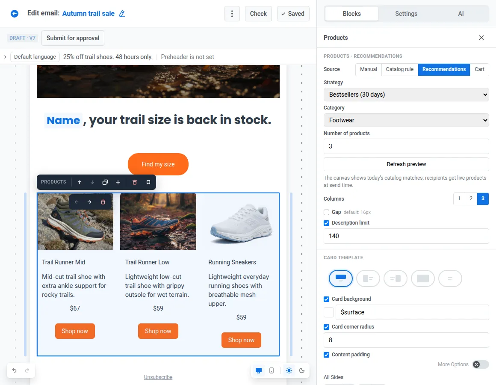Select dark mode preview
This screenshot has width=496, height=385.
tap(302, 370)
